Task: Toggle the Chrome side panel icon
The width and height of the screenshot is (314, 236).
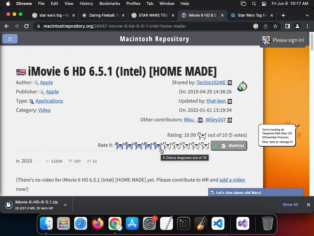Action: coord(288,26)
